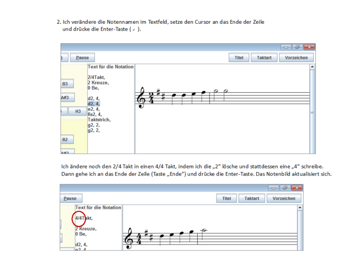The height and width of the screenshot is (271, 361).
Task: Click the H3 note key
Action: tap(77, 111)
